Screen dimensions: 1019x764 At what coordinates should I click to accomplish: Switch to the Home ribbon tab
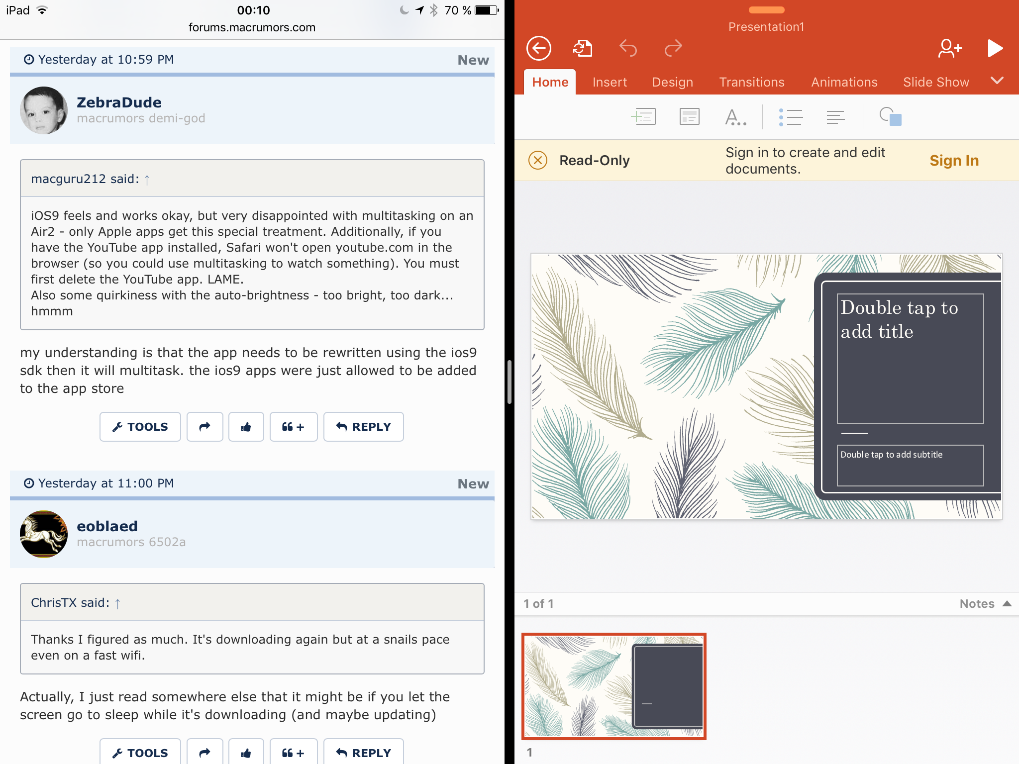point(550,82)
